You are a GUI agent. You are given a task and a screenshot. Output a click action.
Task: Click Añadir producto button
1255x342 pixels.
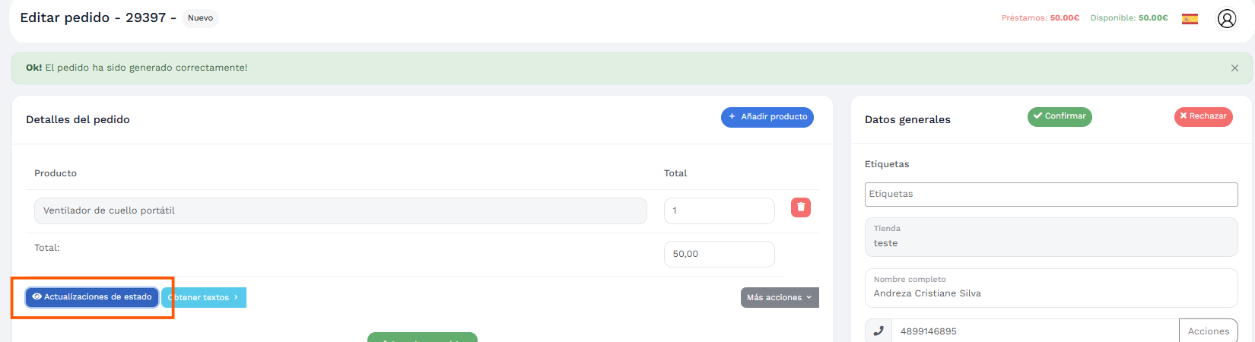click(767, 117)
